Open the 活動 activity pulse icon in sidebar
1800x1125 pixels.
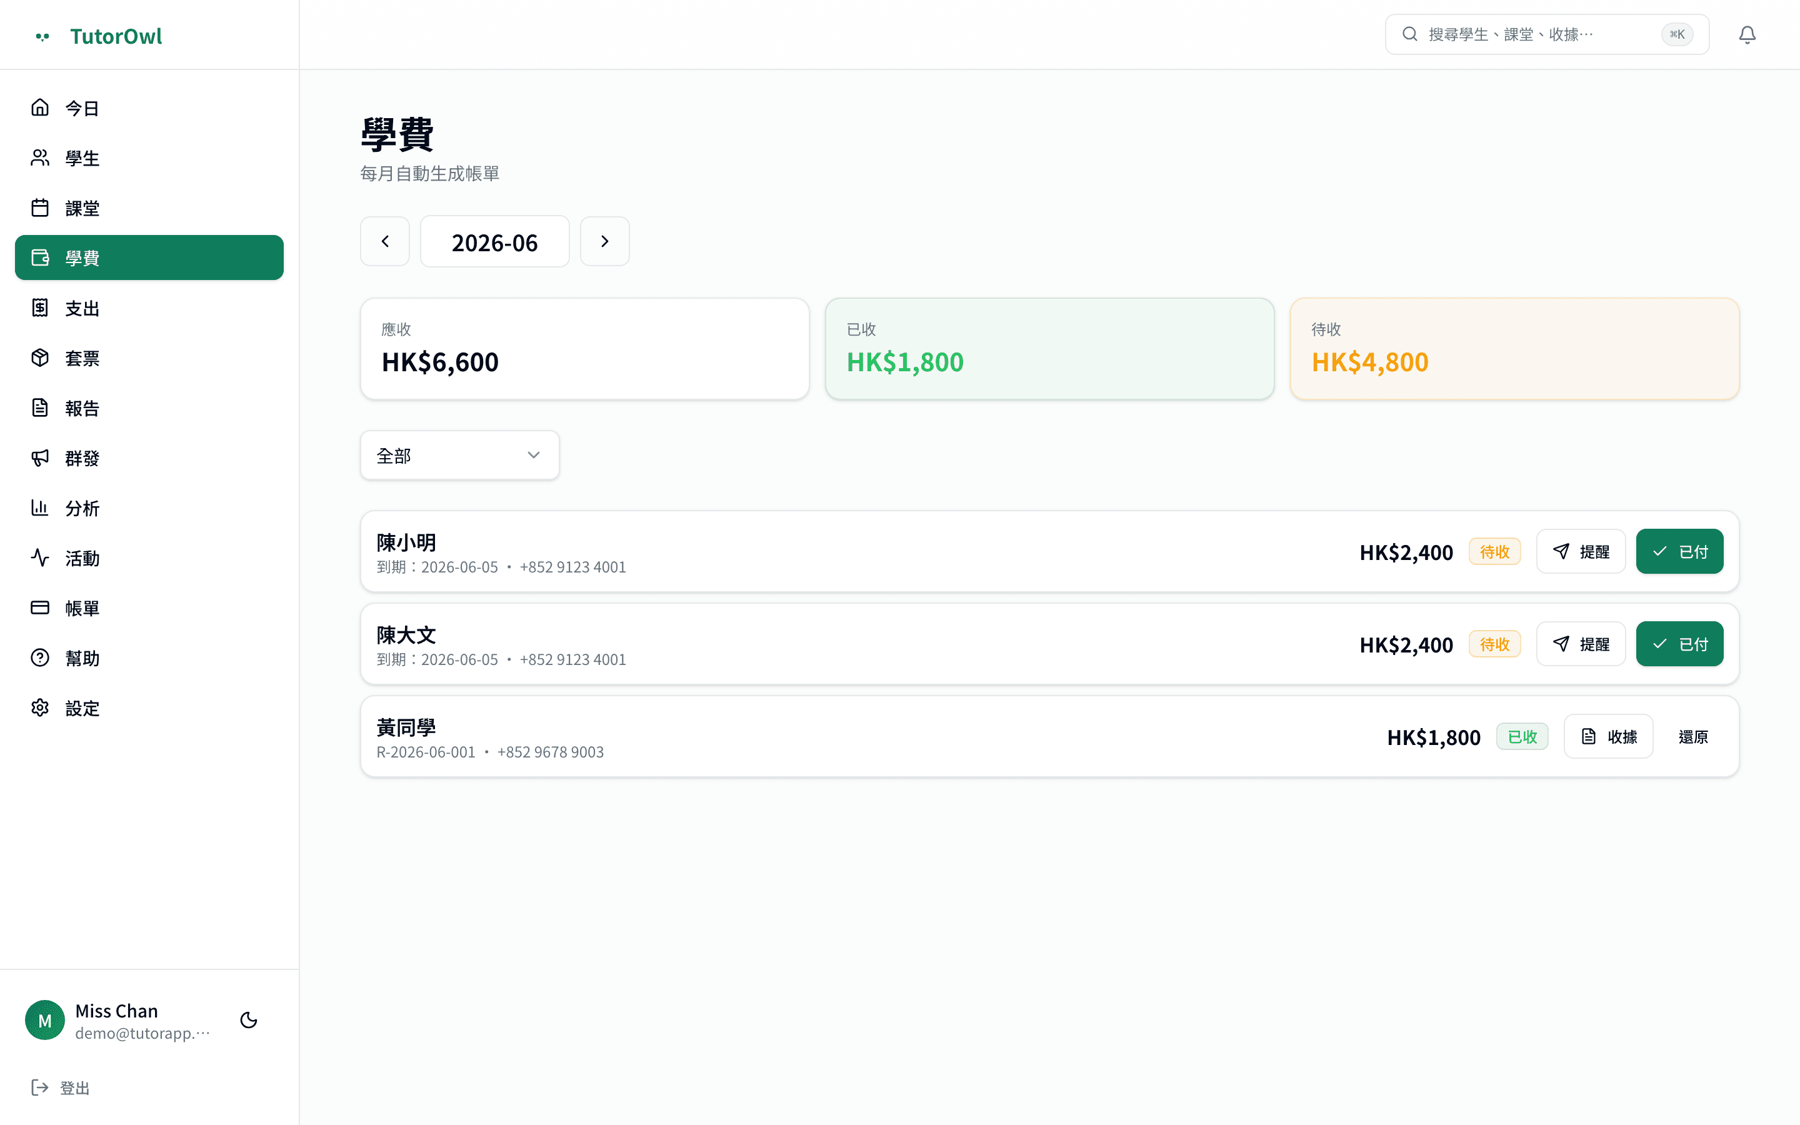click(40, 557)
